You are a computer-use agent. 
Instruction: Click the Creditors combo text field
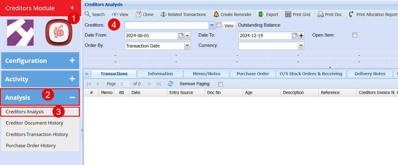pos(167,25)
